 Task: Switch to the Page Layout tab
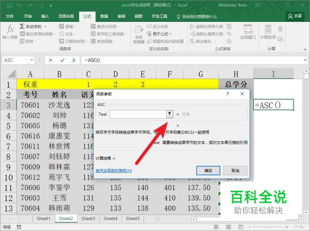coord(66,16)
